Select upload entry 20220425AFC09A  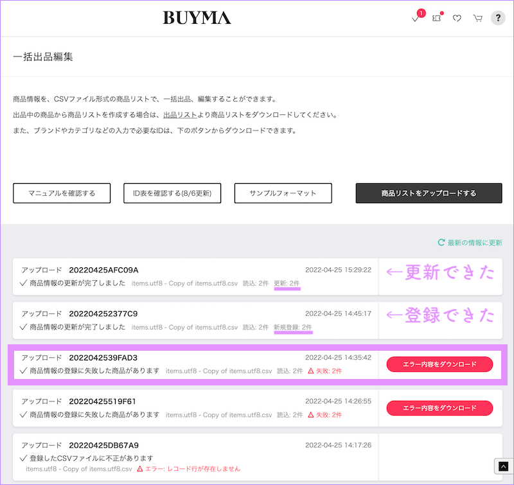tap(103, 270)
